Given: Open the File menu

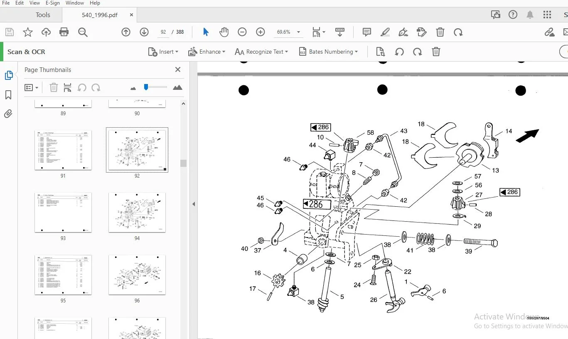Looking at the screenshot, I should [x=6, y=3].
